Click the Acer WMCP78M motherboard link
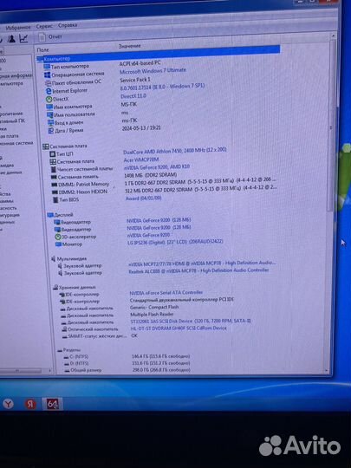The image size is (351, 468). coord(141,159)
